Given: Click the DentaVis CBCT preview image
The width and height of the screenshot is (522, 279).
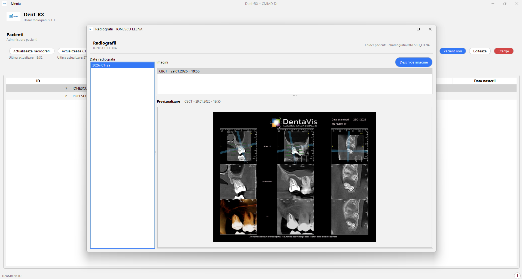Looking at the screenshot, I should 294,177.
